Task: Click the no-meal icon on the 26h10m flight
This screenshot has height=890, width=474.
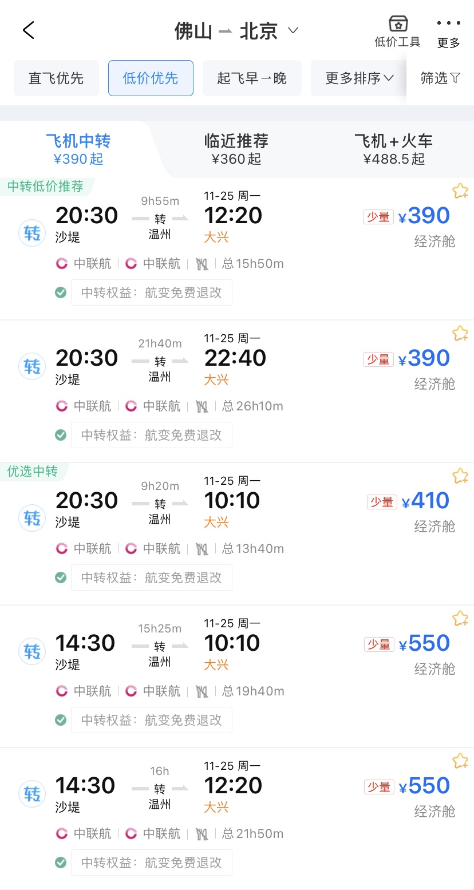Action: point(202,406)
